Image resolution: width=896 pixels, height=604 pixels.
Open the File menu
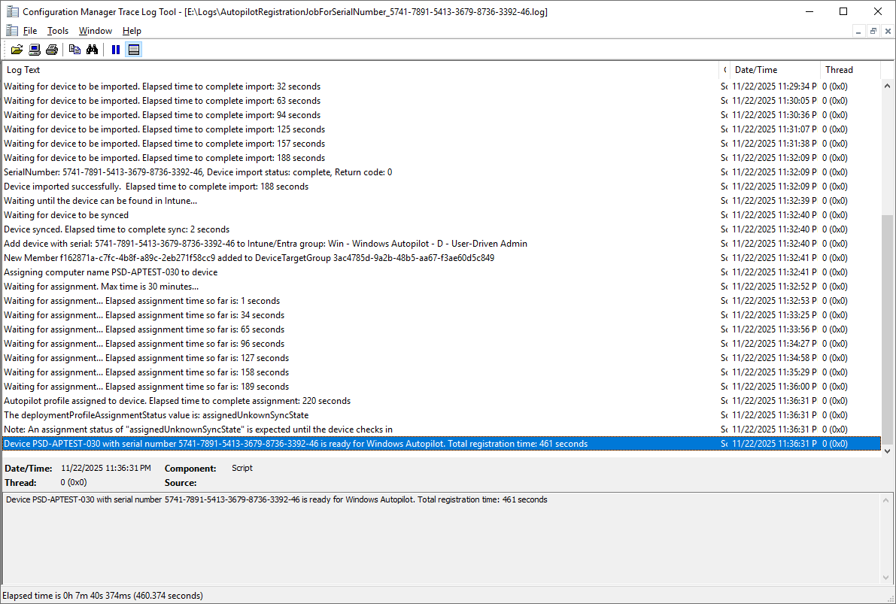(29, 31)
